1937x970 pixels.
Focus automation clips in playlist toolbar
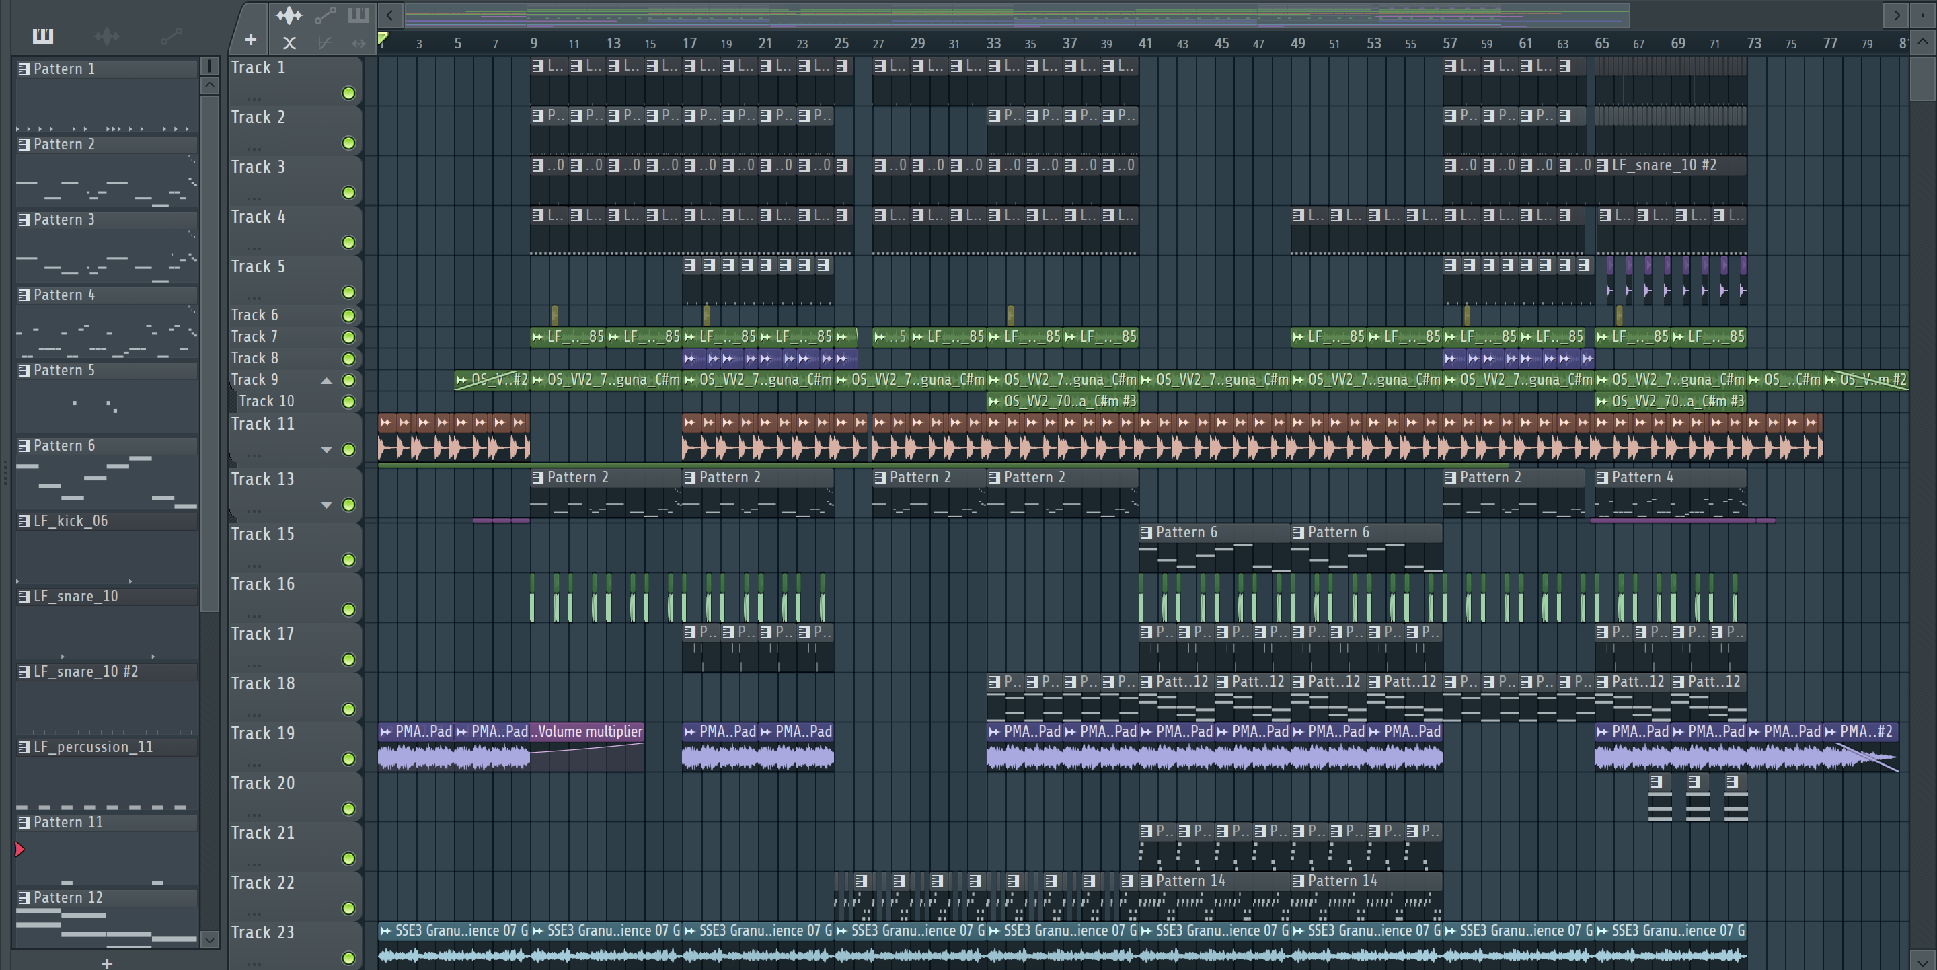(325, 15)
